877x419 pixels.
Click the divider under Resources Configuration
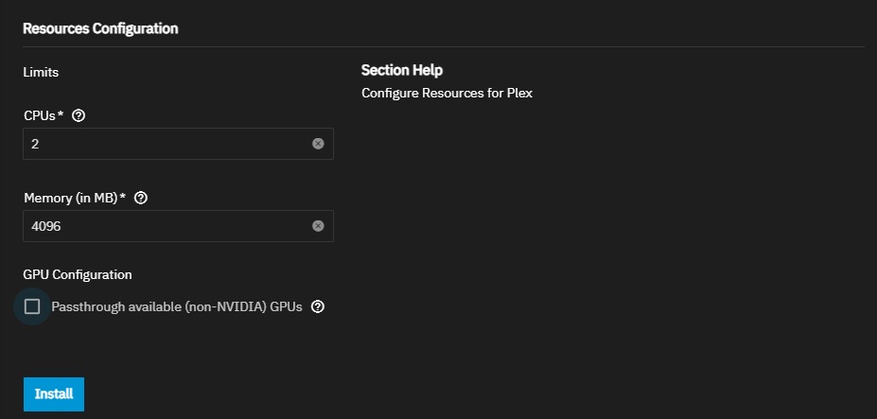tap(444, 46)
